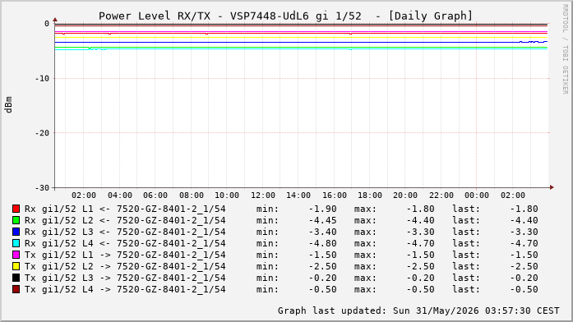Click the -20 y-axis tick label
The image size is (573, 322).
42,133
